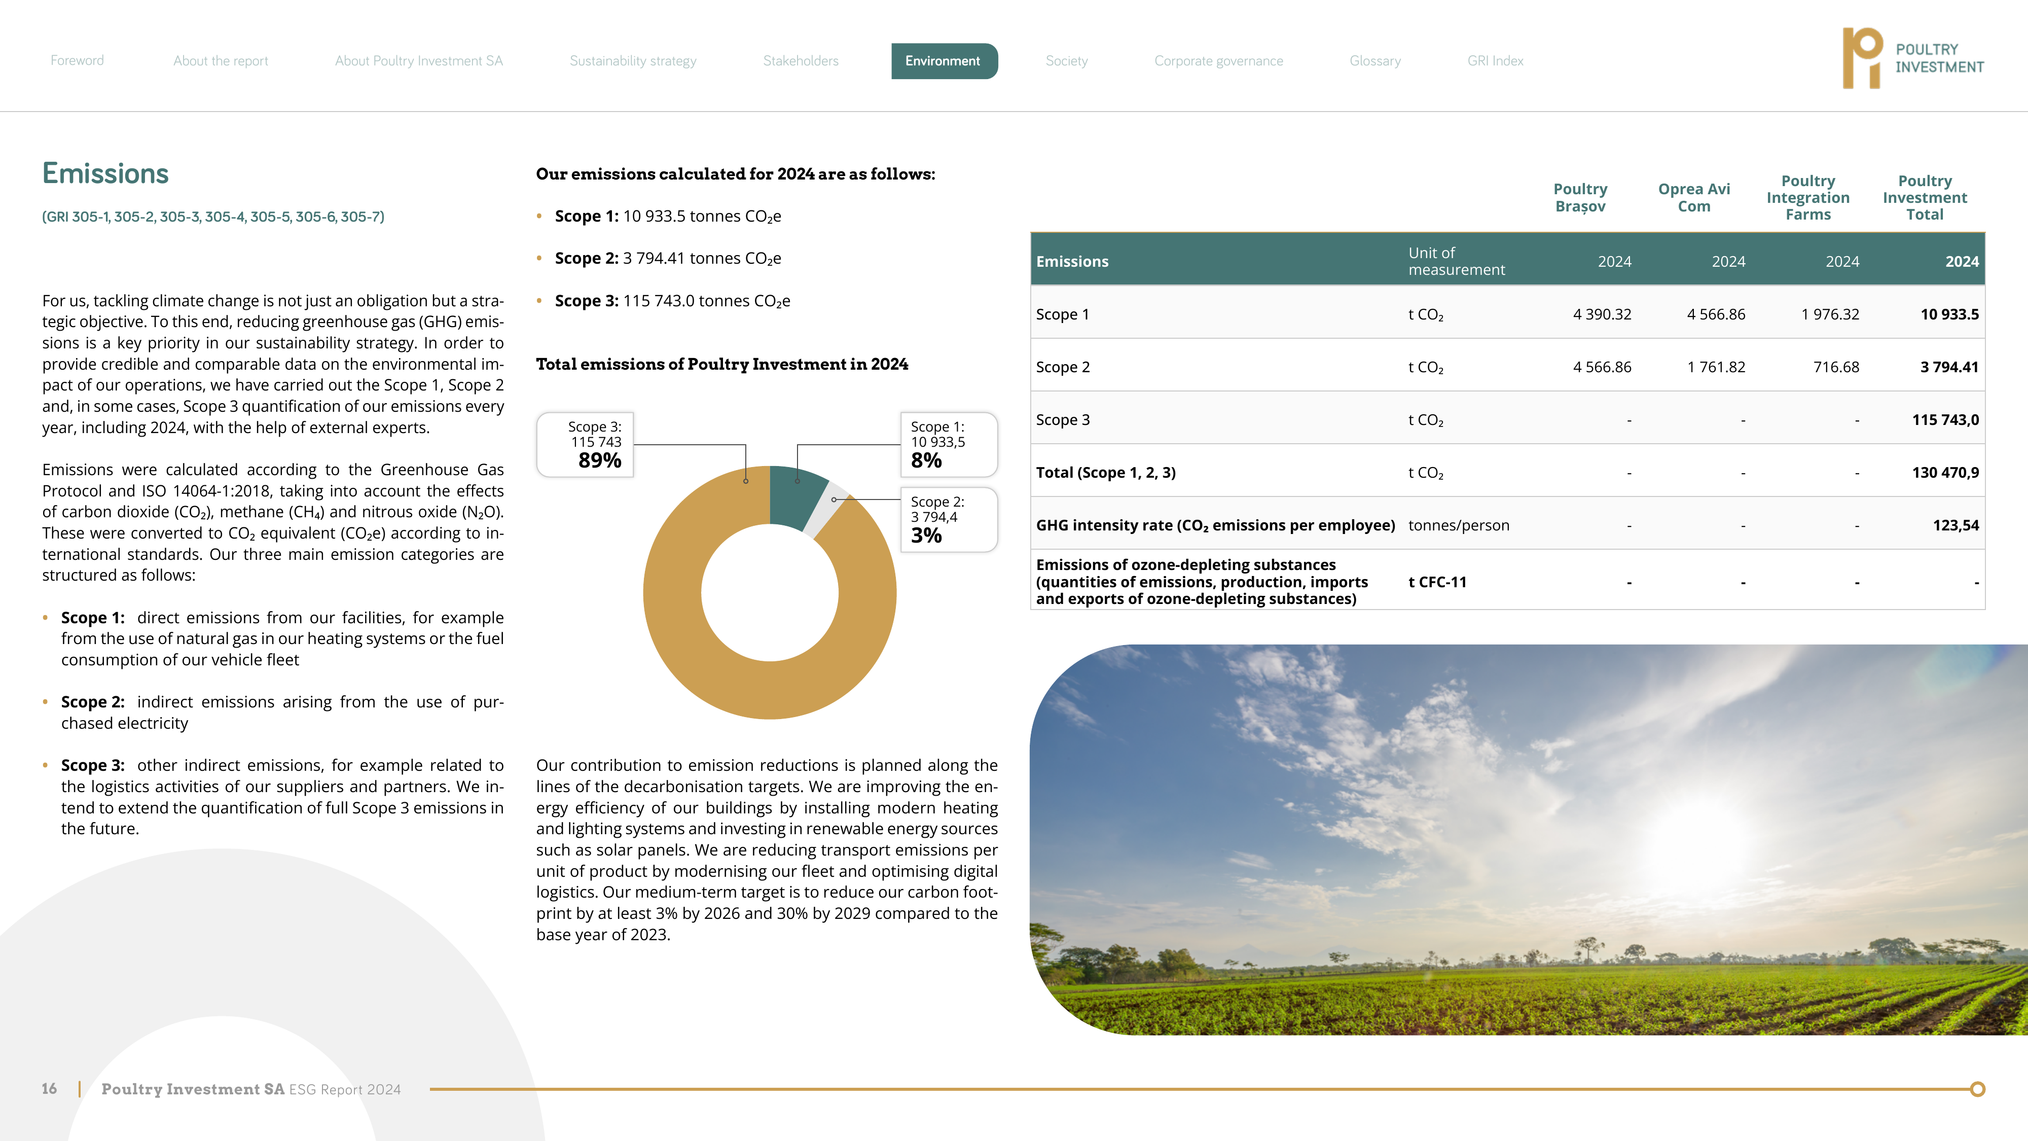Viewport: 2028px width, 1141px height.
Task: Click the t CFC-11 unit cell
Action: 1437,582
